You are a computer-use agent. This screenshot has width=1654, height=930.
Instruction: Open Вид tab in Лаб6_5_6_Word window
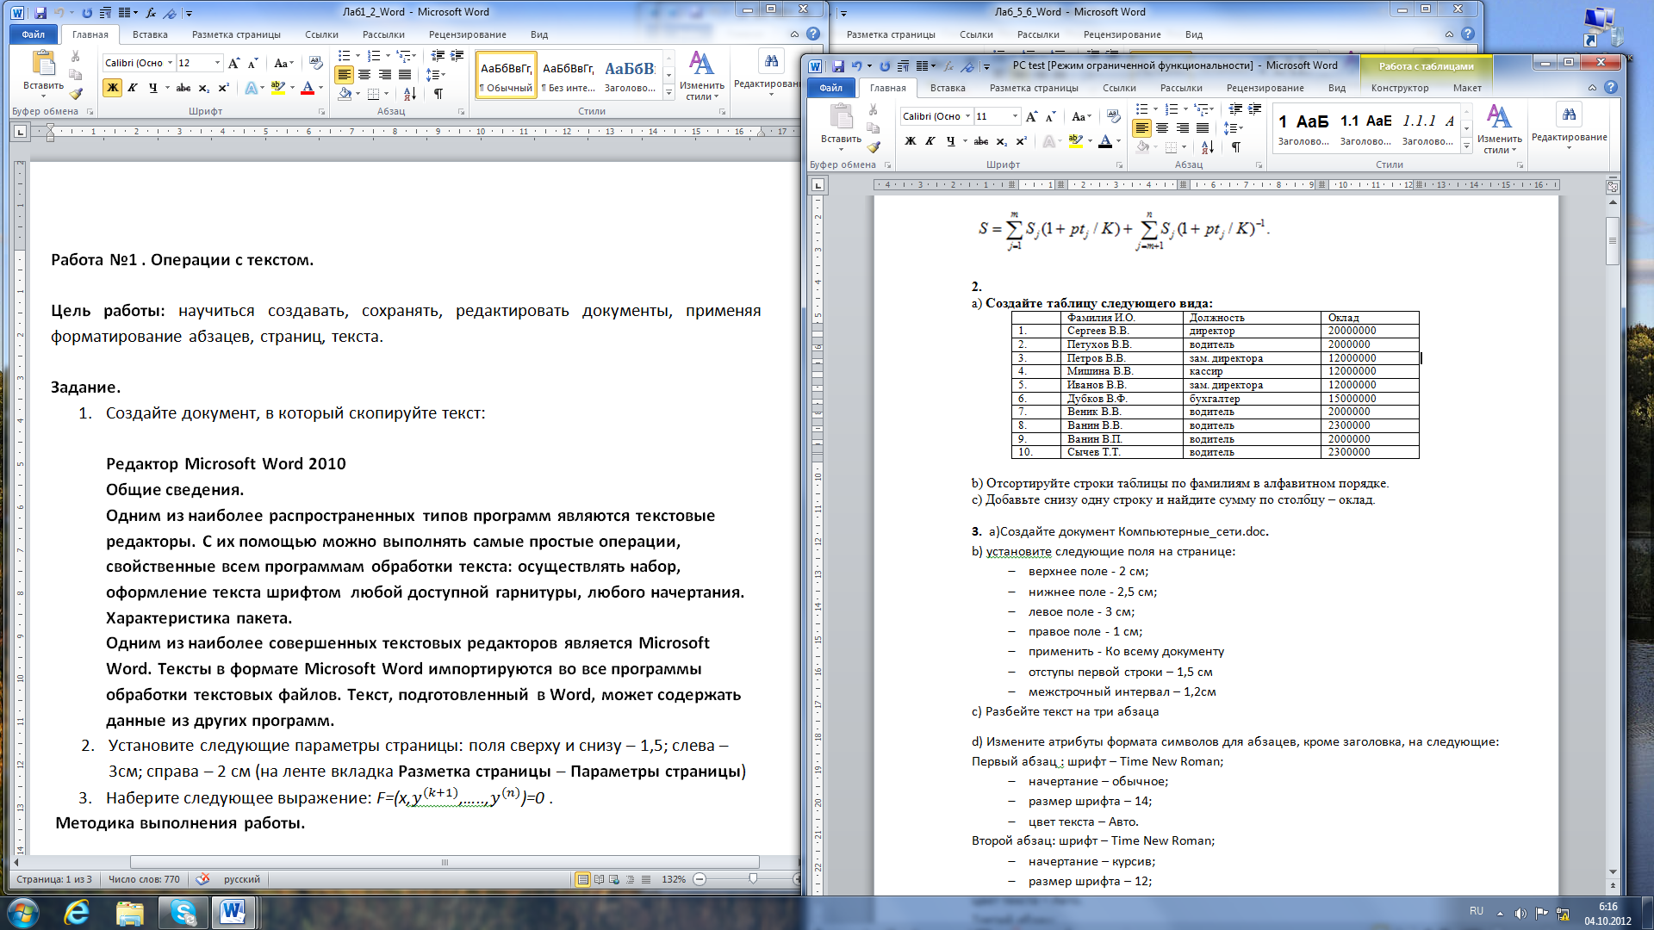click(x=1193, y=34)
